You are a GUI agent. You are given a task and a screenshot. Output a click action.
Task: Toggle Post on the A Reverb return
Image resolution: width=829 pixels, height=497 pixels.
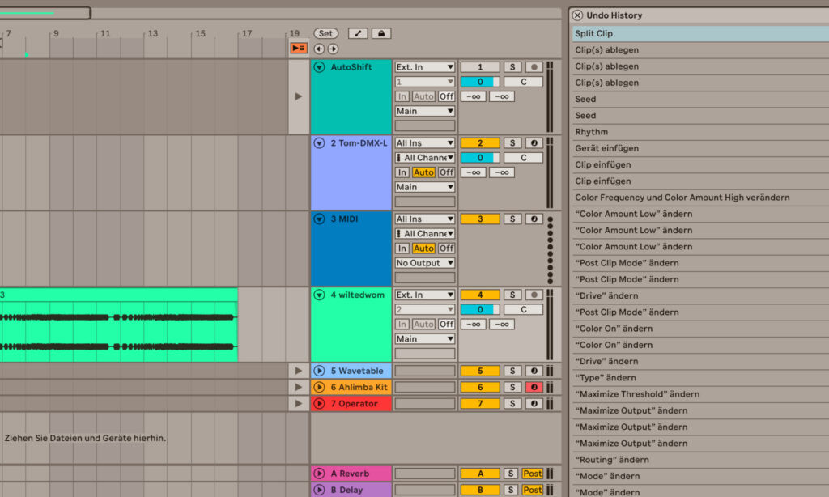533,474
